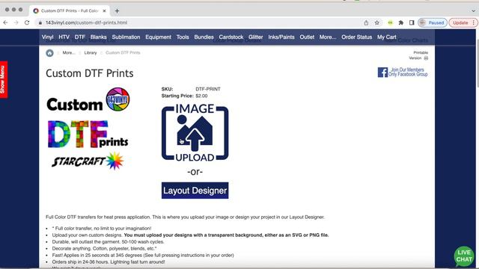Toggle the browser side panel icon

[x=412, y=22]
